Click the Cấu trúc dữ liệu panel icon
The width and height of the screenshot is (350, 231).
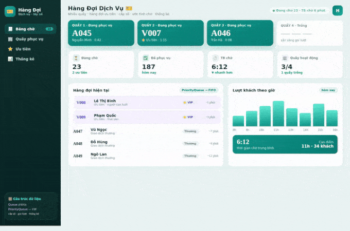(10, 199)
